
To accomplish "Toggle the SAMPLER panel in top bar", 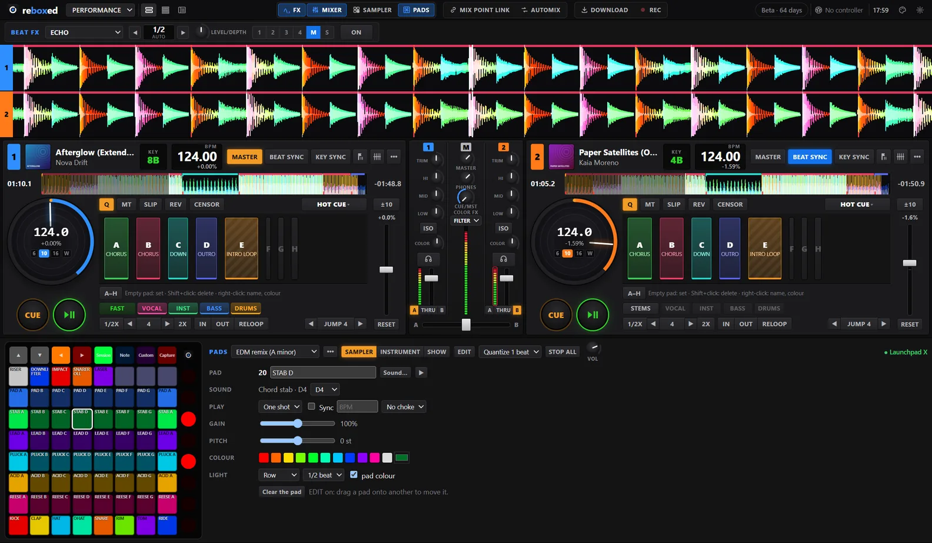I will pos(372,10).
